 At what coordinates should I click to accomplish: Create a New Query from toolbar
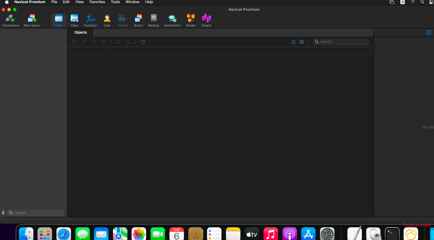click(x=32, y=20)
